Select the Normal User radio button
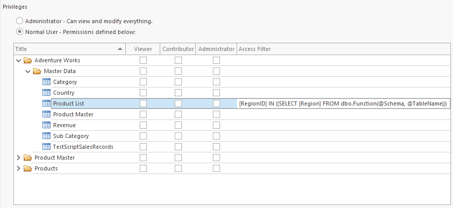 20,32
